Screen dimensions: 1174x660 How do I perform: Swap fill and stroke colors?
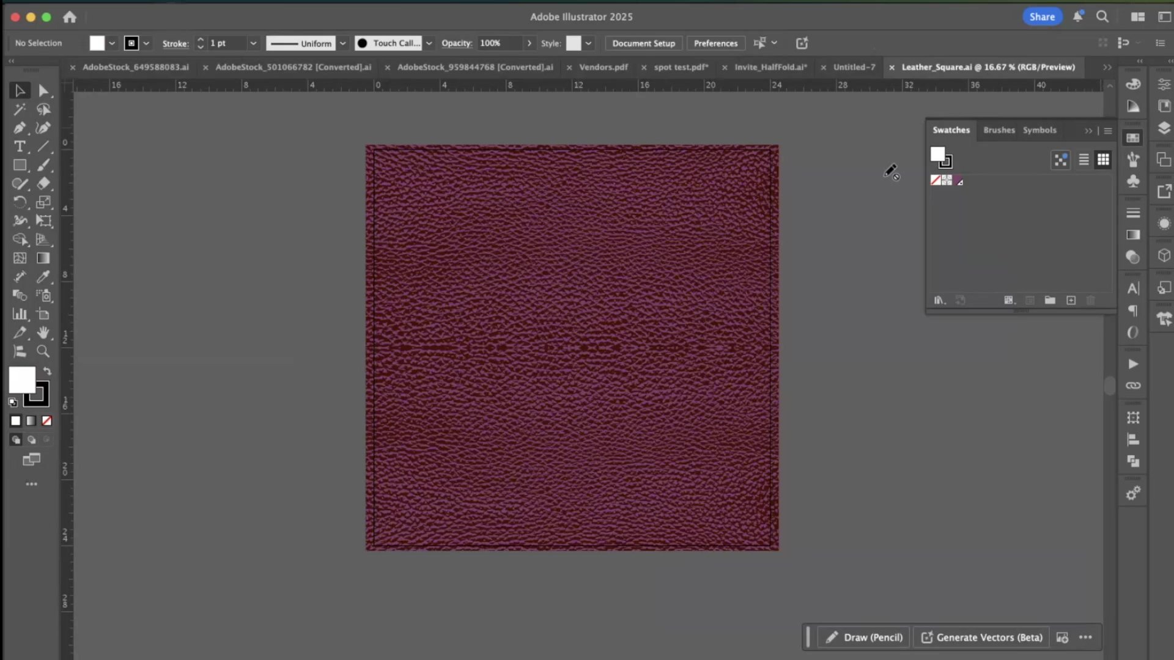coord(47,371)
